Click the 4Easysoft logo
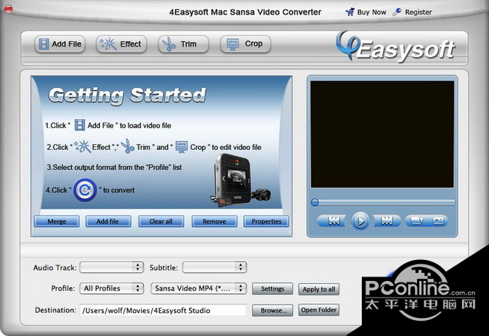Screen dimensions: 489x336 coord(395,47)
